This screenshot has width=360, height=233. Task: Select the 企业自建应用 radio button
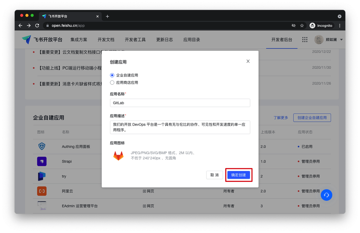pos(112,75)
